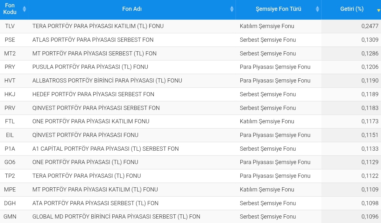381x223 pixels.
Task: Select fund code DGH
Action: coord(10,203)
